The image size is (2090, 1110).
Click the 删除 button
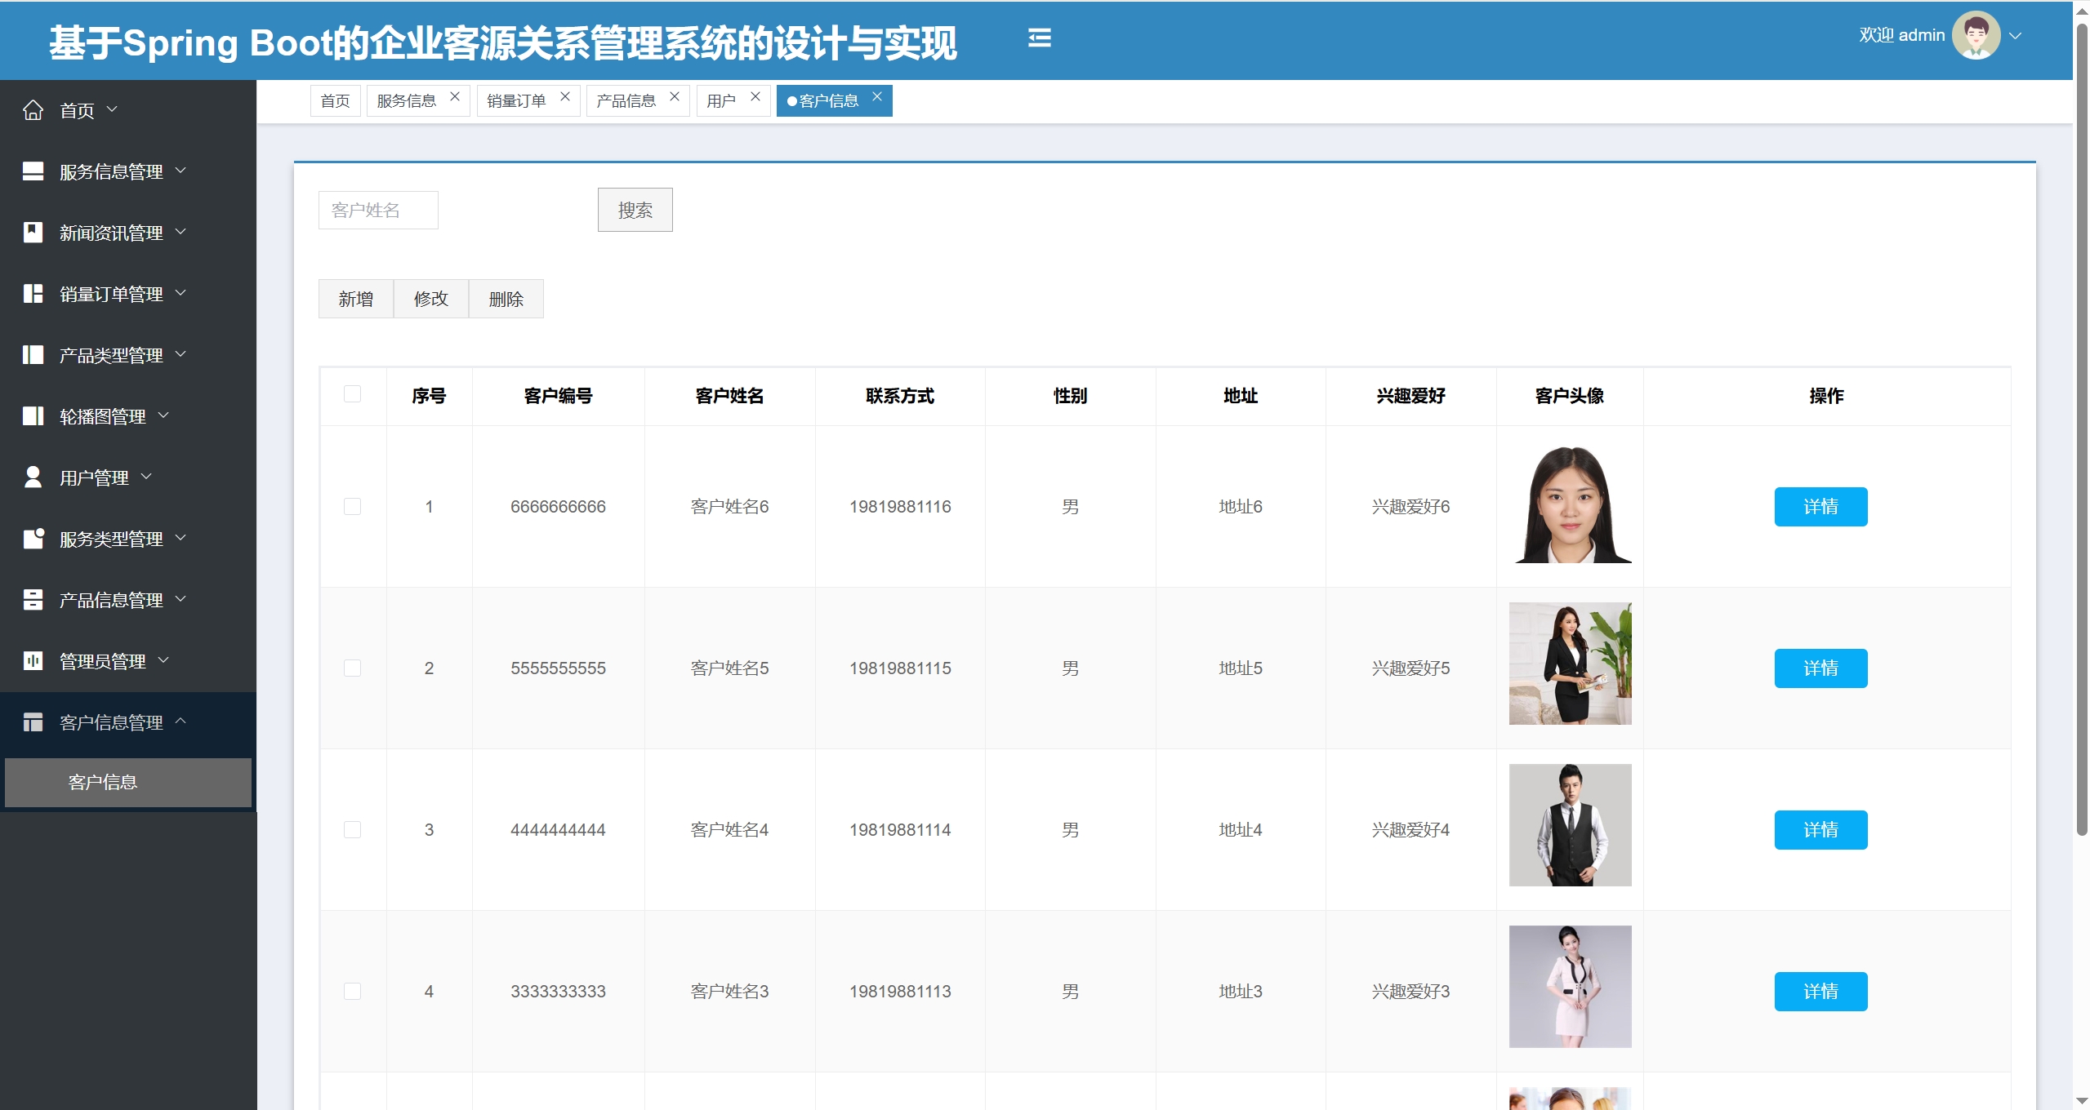click(506, 299)
